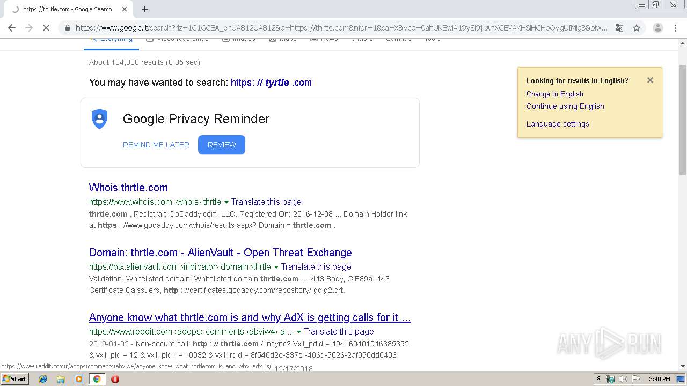The width and height of the screenshot is (687, 386).
Task: Click the action center flag icon
Action: tap(636, 379)
